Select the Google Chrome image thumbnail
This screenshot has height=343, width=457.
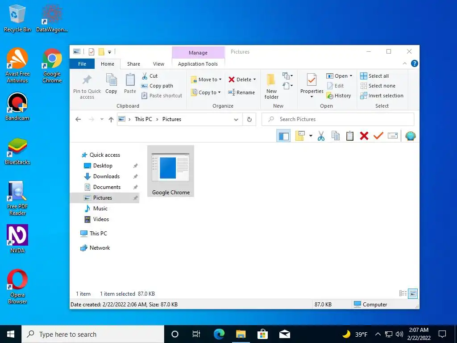171,171
